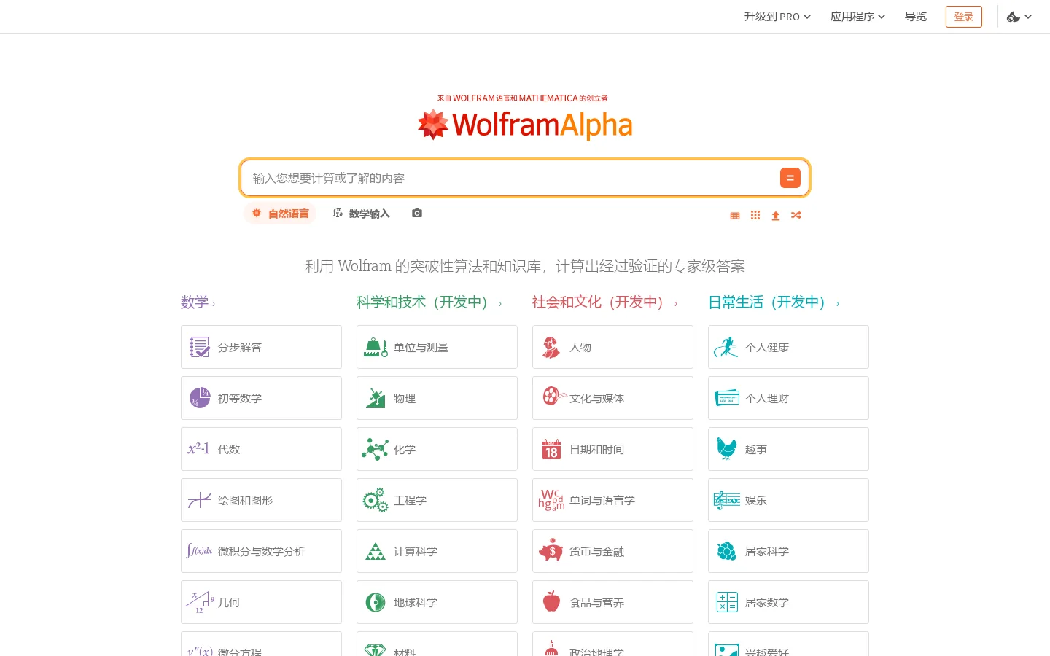Click the 居家科学 grapes icon
This screenshot has height=656, width=1050.
pyautogui.click(x=727, y=551)
